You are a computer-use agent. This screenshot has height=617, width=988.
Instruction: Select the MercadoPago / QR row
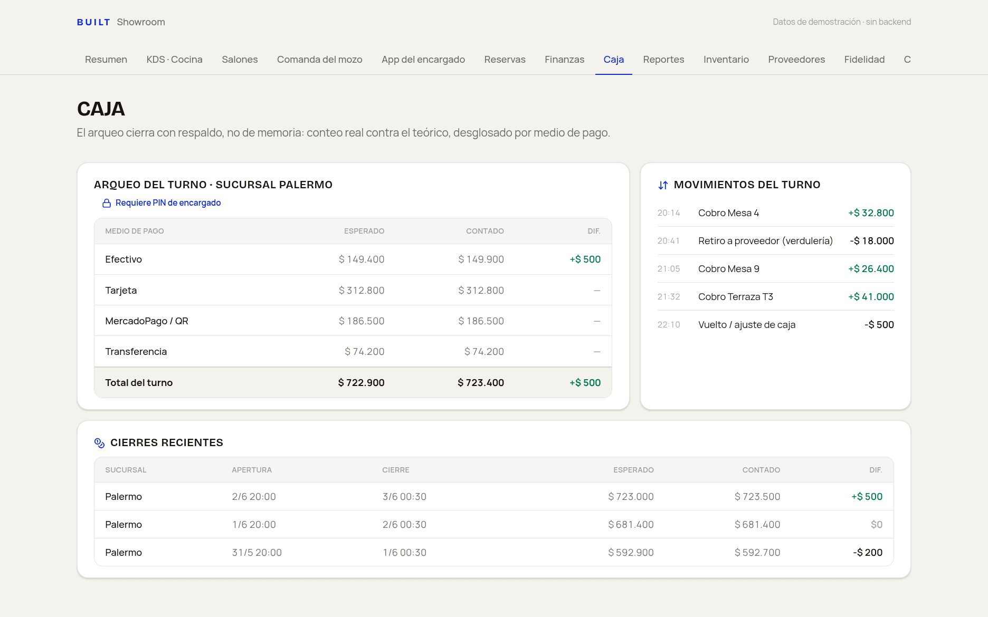coord(353,321)
